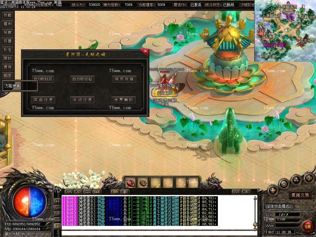Open the red 铺 shop button
316x237 pixels.
(x=308, y=227)
